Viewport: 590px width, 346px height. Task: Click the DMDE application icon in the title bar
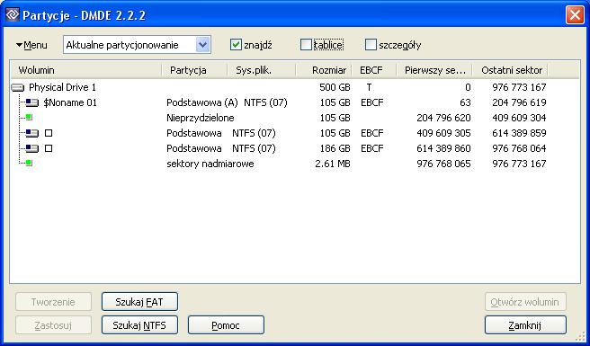click(13, 15)
